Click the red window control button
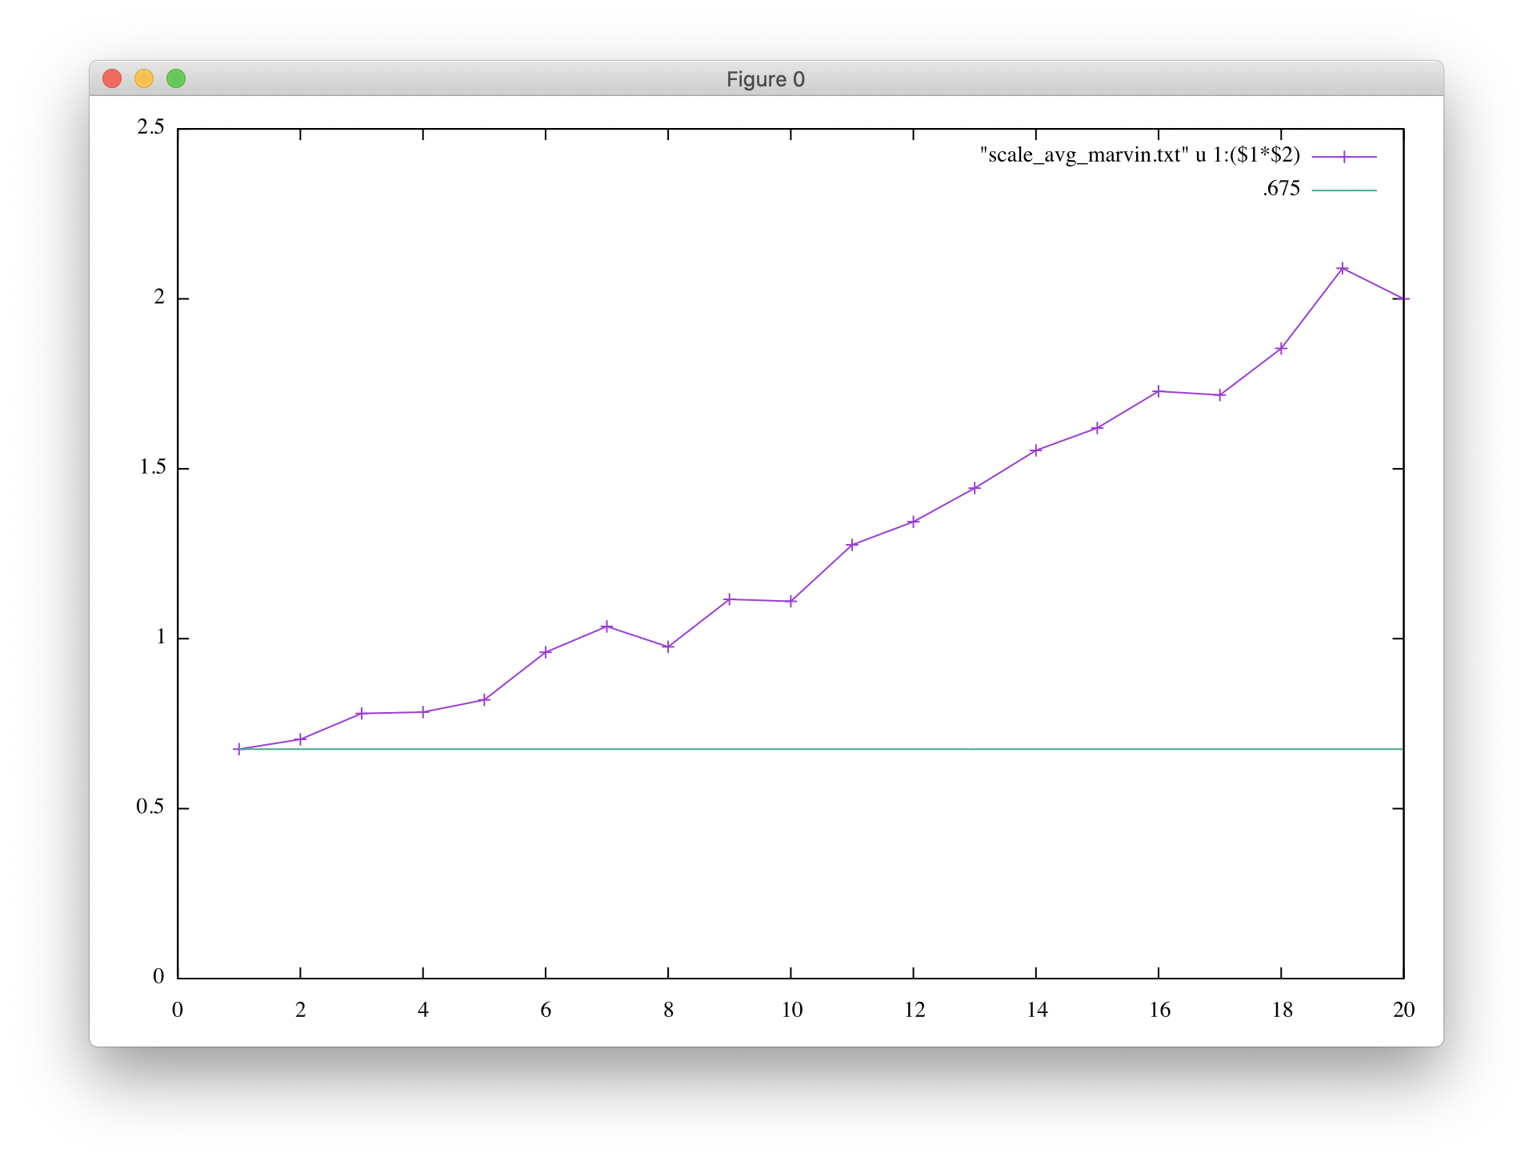This screenshot has width=1533, height=1165. [114, 78]
